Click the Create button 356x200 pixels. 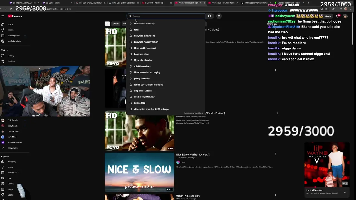(327, 16)
